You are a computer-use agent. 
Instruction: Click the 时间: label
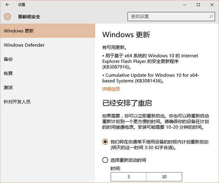pos(115,168)
